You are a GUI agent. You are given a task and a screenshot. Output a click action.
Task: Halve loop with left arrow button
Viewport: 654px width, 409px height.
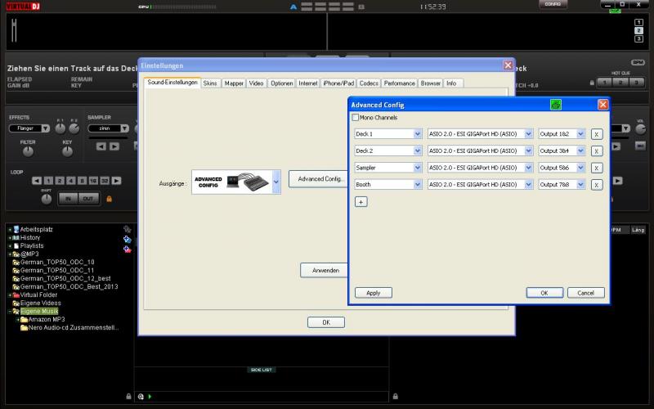tap(37, 181)
